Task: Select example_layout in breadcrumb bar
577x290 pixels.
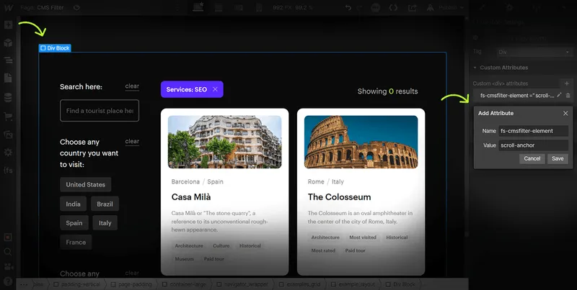Action: pos(353,284)
